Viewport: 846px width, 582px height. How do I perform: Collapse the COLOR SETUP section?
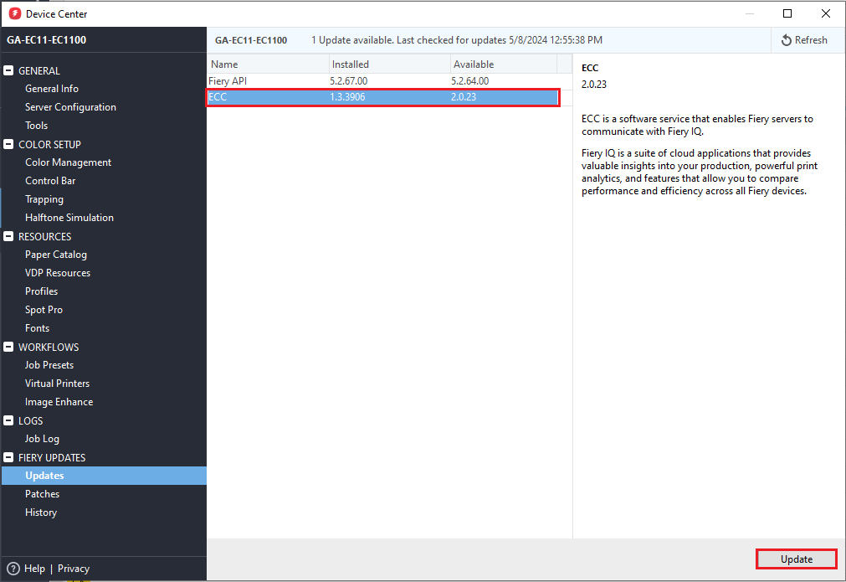tap(9, 145)
